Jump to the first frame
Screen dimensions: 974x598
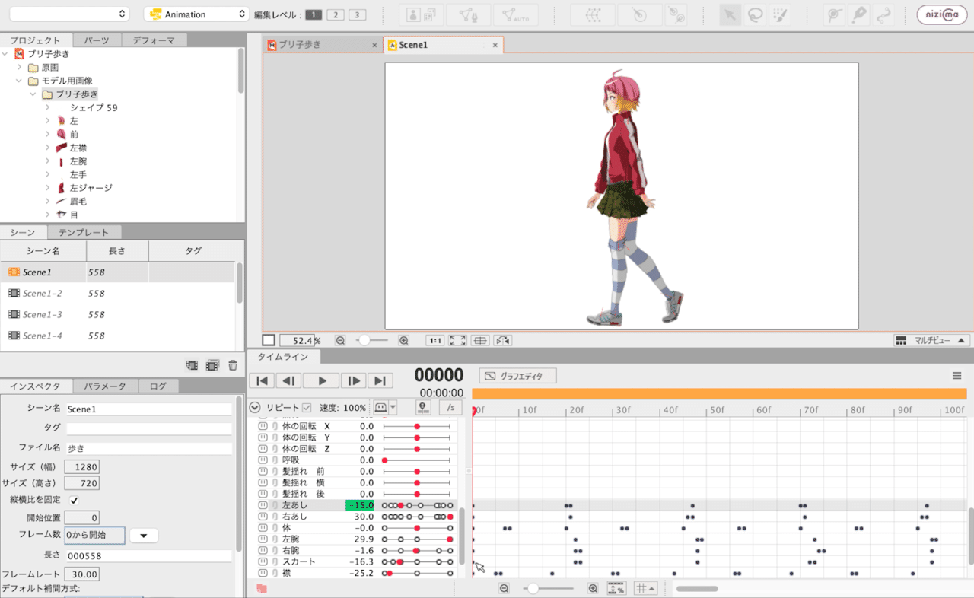click(x=262, y=380)
